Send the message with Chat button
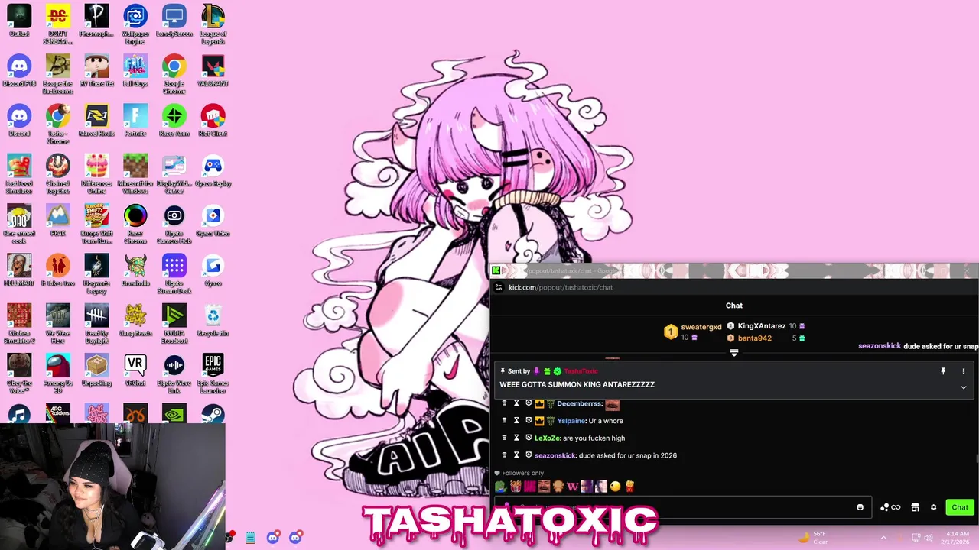This screenshot has height=550, width=979. [x=960, y=507]
